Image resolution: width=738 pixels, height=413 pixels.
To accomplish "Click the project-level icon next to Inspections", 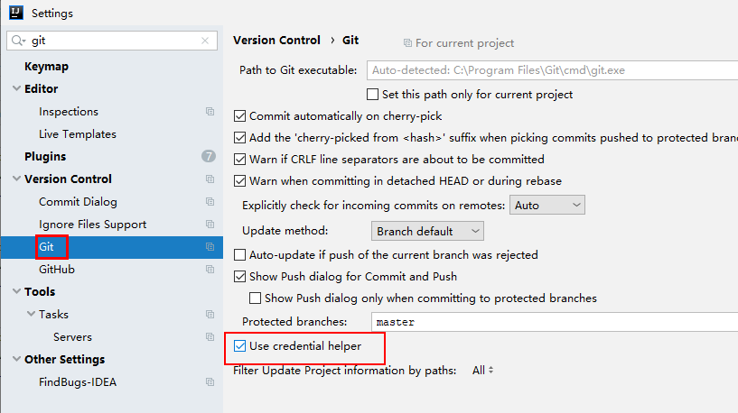I will (210, 111).
